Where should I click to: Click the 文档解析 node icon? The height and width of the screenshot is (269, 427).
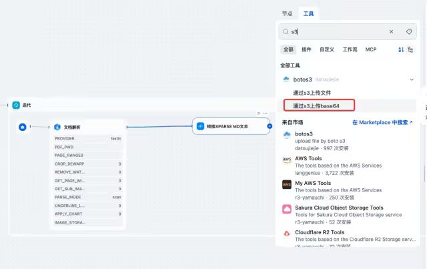tap(57, 127)
